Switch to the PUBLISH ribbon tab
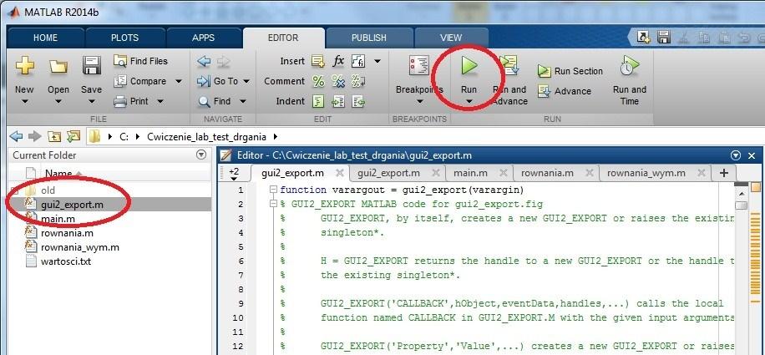The width and height of the screenshot is (765, 355). tap(369, 38)
